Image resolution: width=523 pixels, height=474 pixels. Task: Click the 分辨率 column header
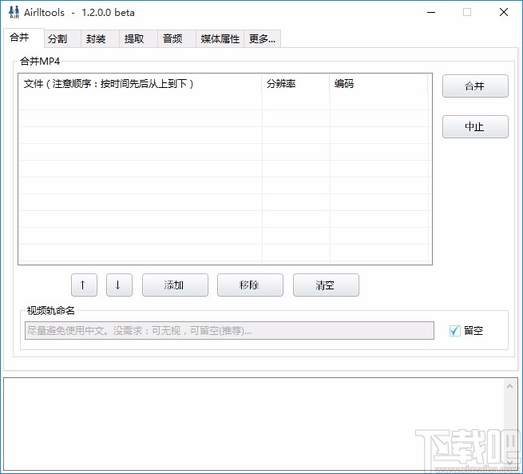pos(296,83)
